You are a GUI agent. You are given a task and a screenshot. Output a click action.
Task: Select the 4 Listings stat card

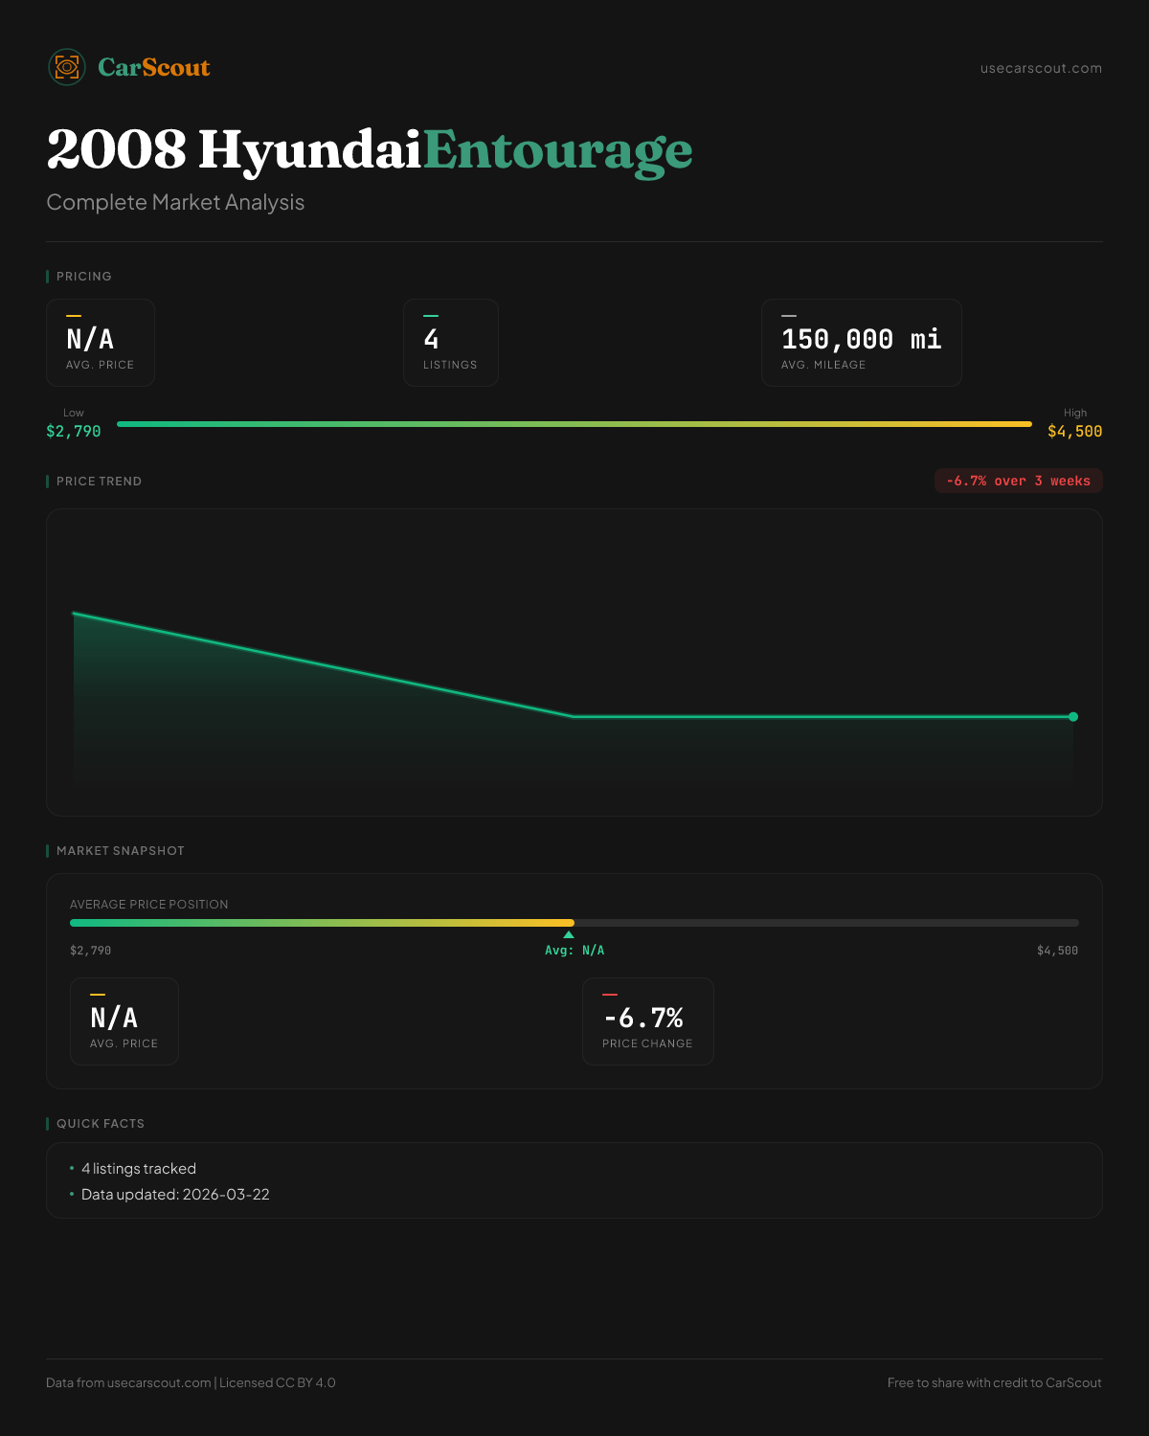pos(450,343)
